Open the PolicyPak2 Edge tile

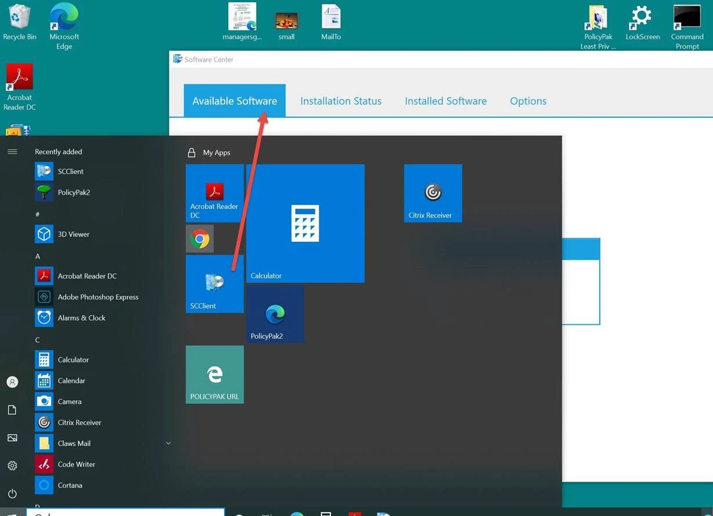tap(275, 314)
